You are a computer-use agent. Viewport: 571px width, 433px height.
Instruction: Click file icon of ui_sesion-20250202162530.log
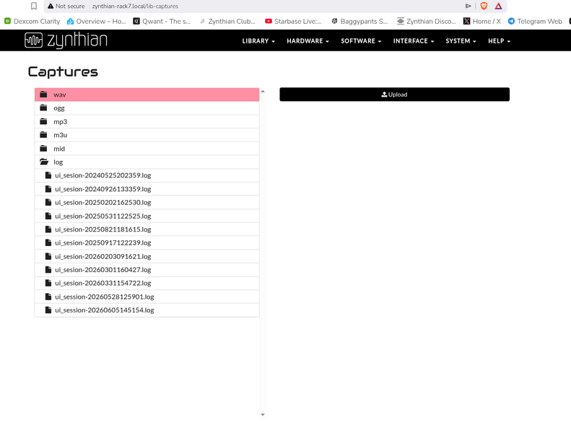pos(48,202)
